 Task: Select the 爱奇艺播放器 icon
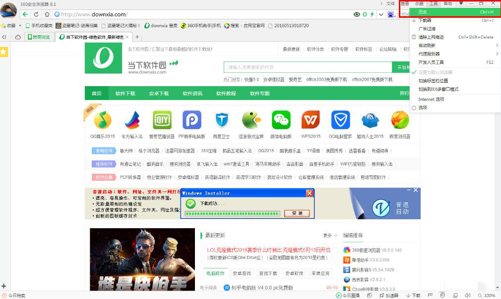tap(162, 120)
